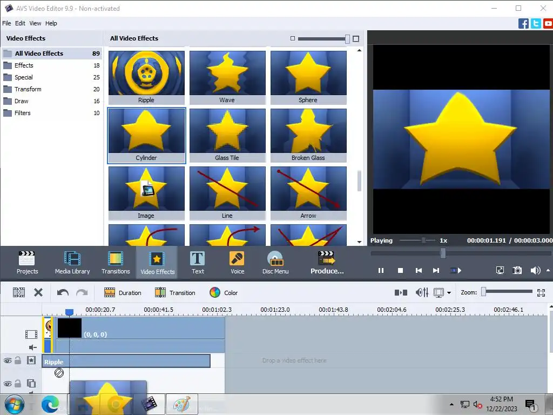The height and width of the screenshot is (415, 553).
Task: Click the Transition button
Action: [x=175, y=292]
